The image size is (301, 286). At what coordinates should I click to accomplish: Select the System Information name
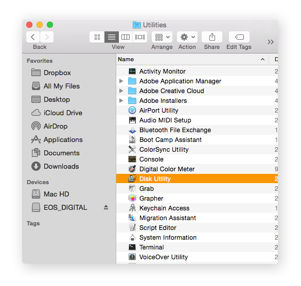(168, 238)
